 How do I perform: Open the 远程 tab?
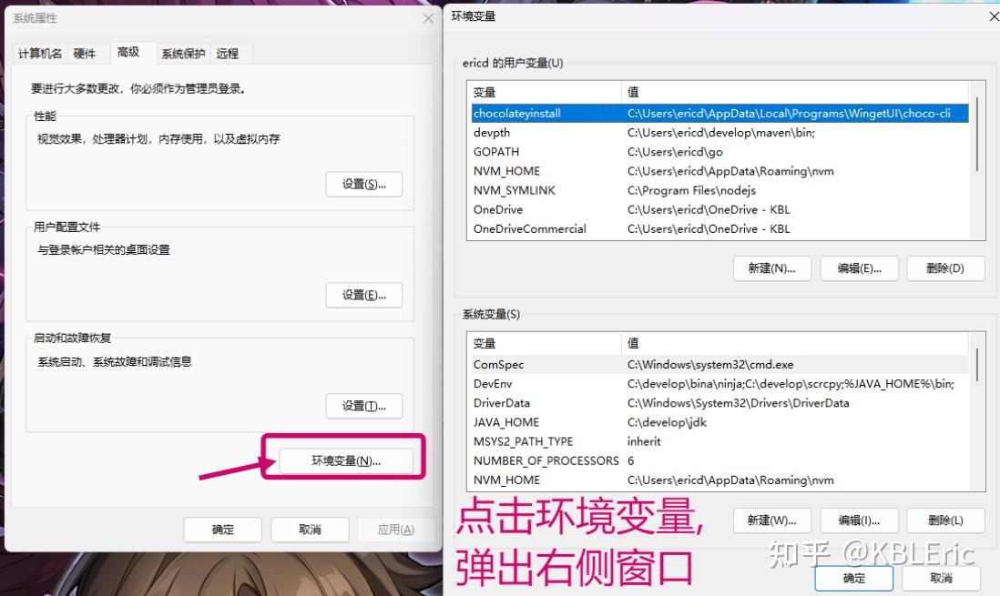tap(230, 54)
